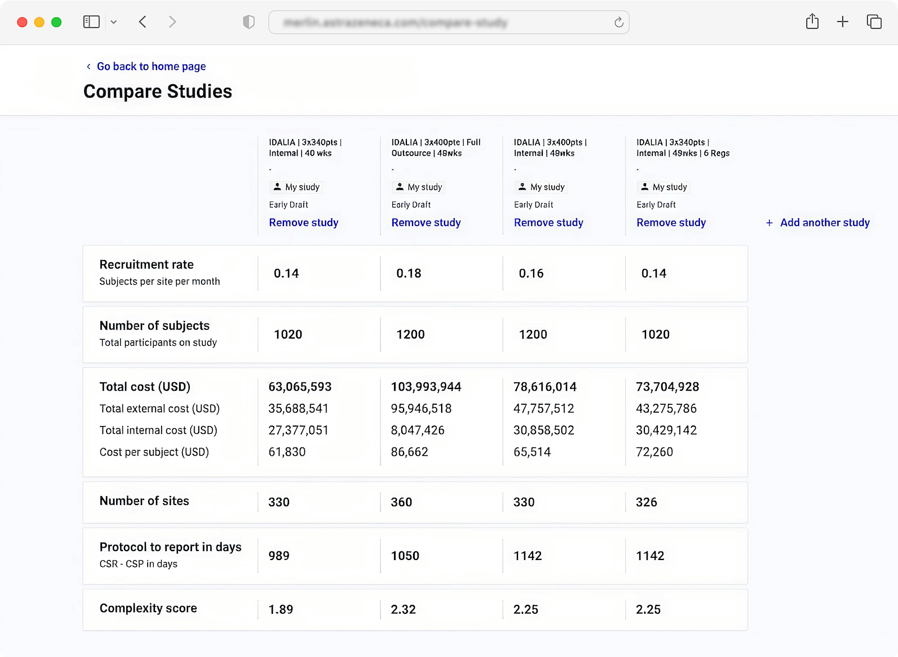Open the sidebar options dropdown chevron
Viewport: 898px width, 657px height.
pyautogui.click(x=113, y=22)
